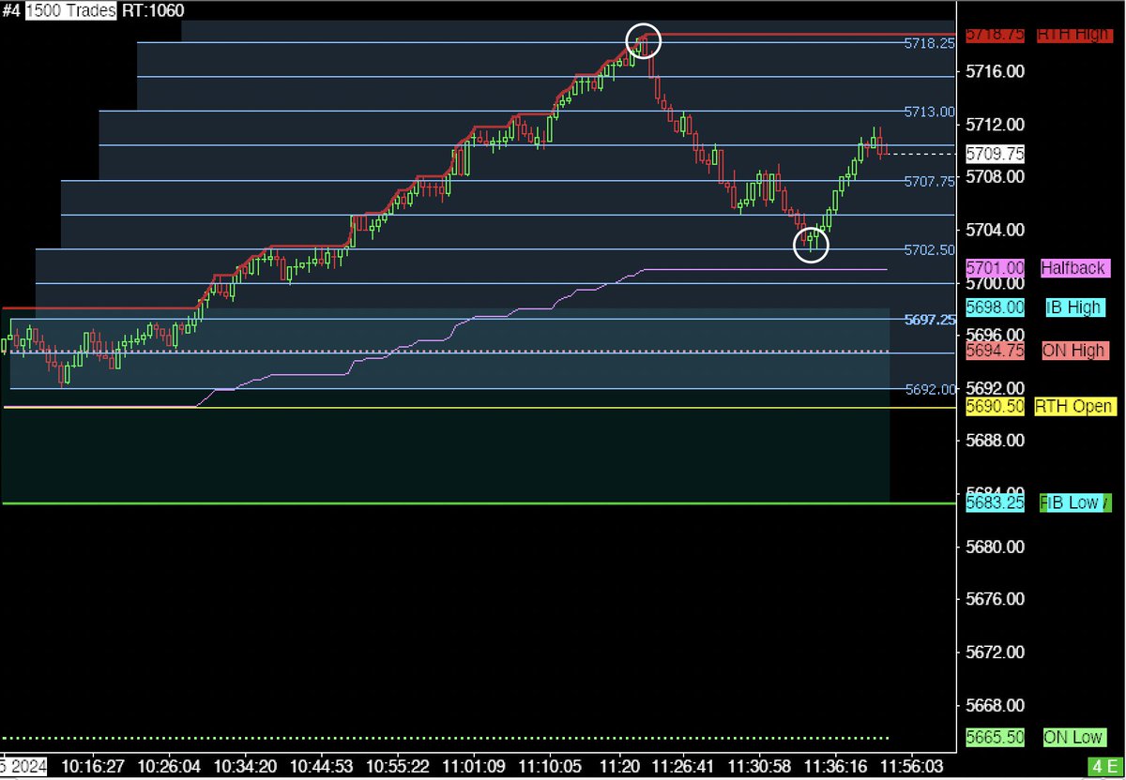The height and width of the screenshot is (780, 1126).
Task: Select the dotted green ON Low line
Action: click(x=445, y=738)
